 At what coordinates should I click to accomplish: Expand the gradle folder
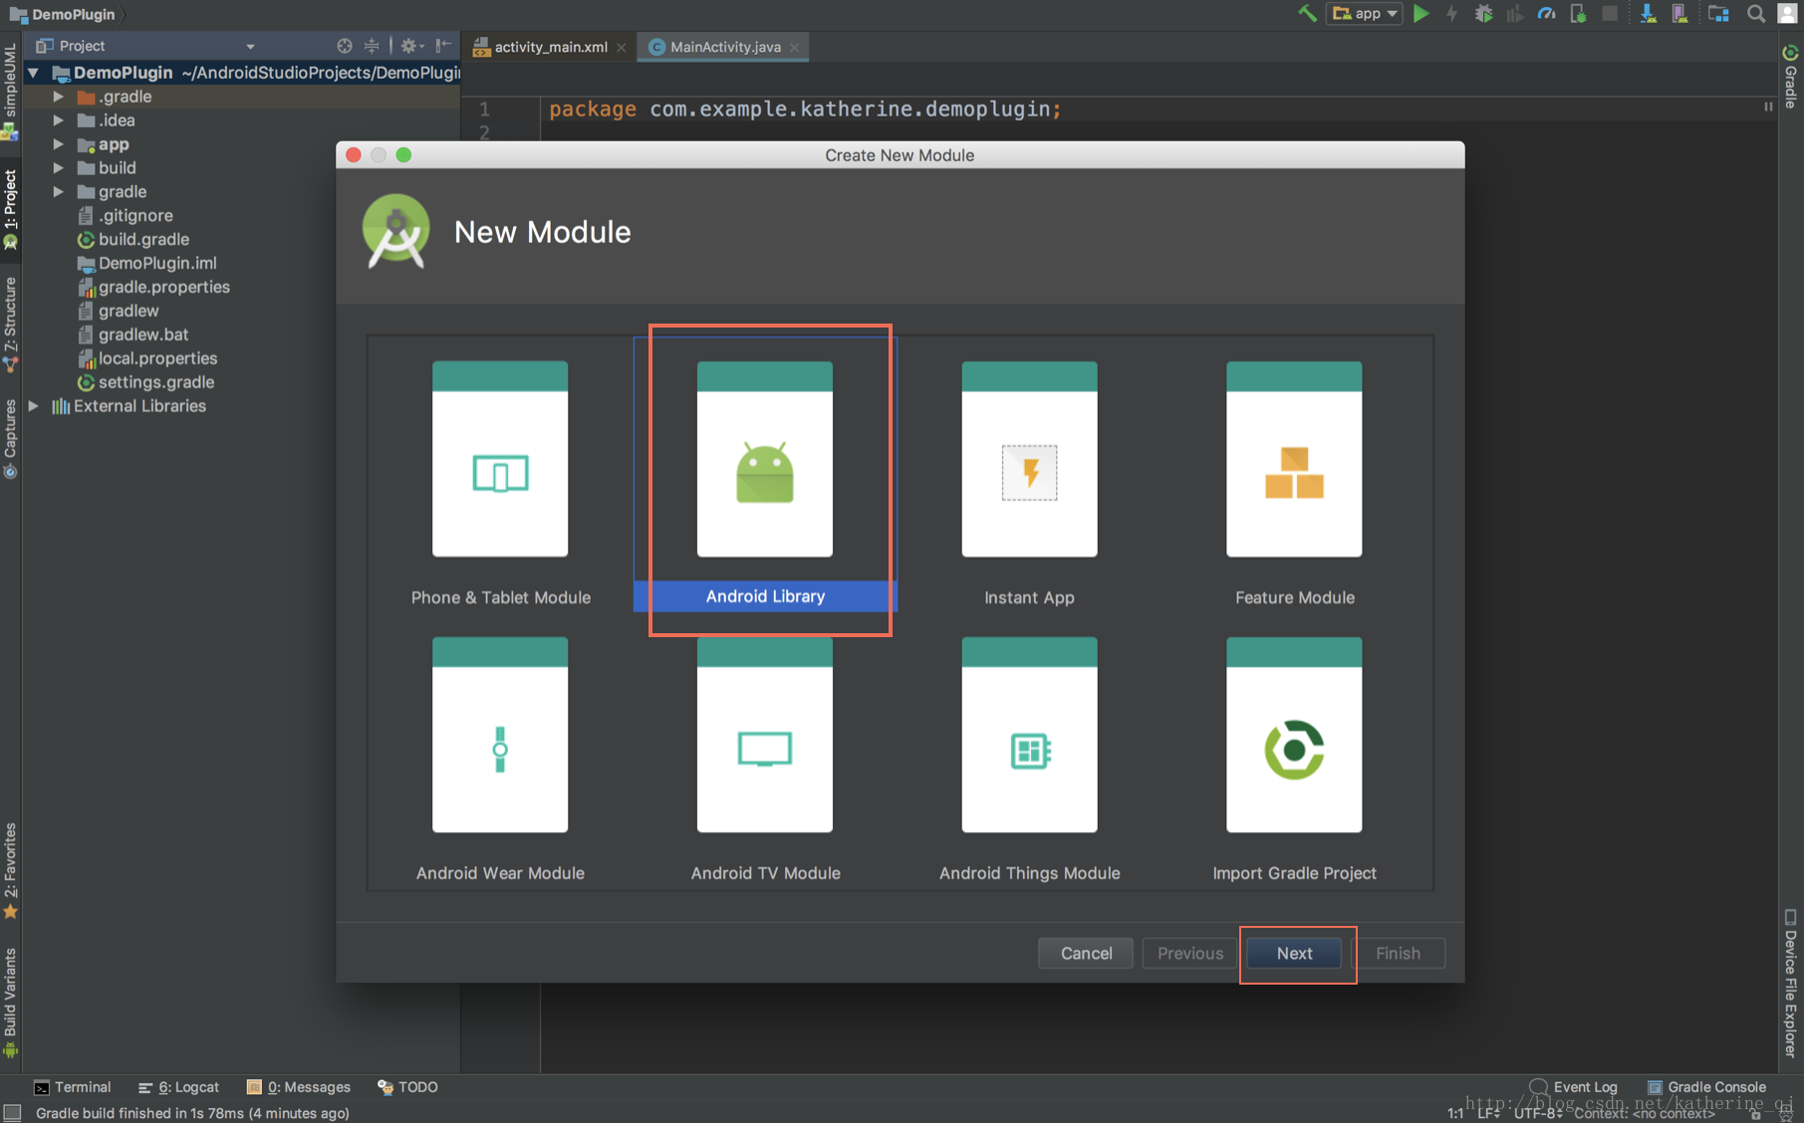[58, 192]
